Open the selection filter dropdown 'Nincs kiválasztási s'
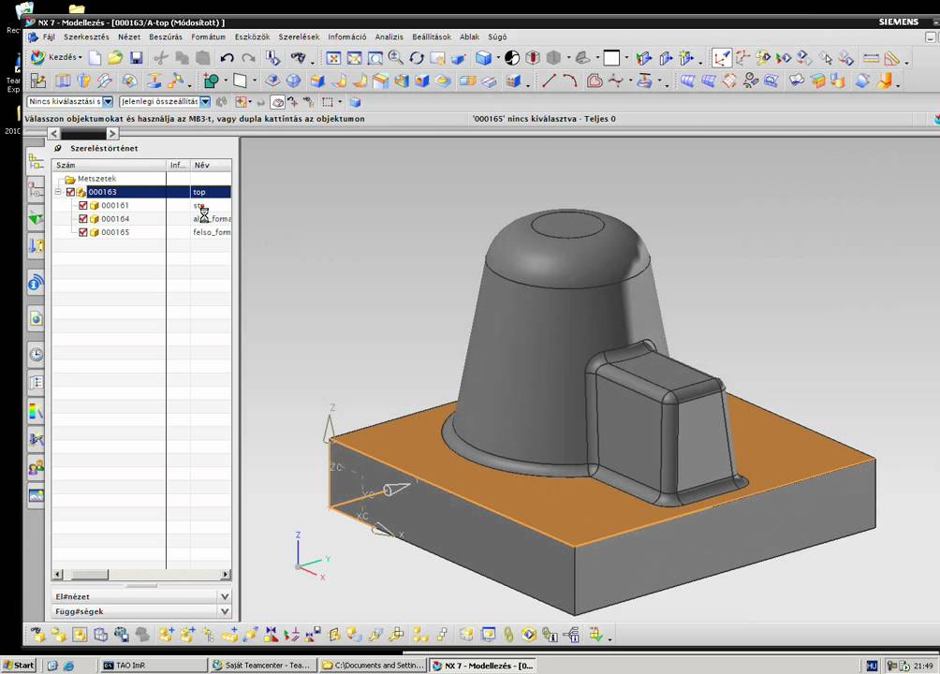940x674 pixels. (108, 102)
